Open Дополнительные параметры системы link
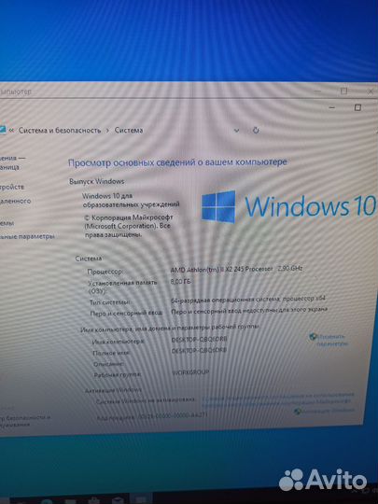The image size is (378, 504). click(x=27, y=237)
